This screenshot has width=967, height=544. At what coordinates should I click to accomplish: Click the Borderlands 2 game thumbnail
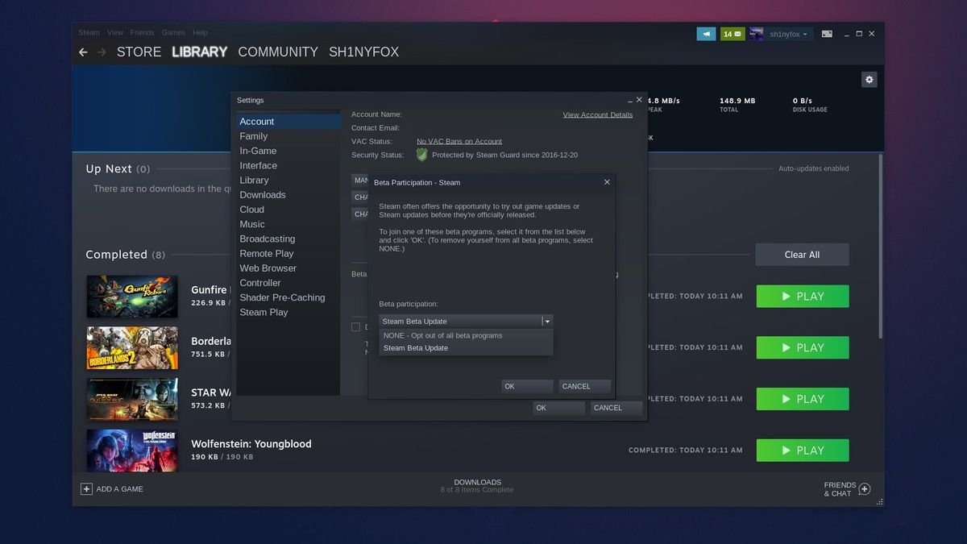point(131,347)
